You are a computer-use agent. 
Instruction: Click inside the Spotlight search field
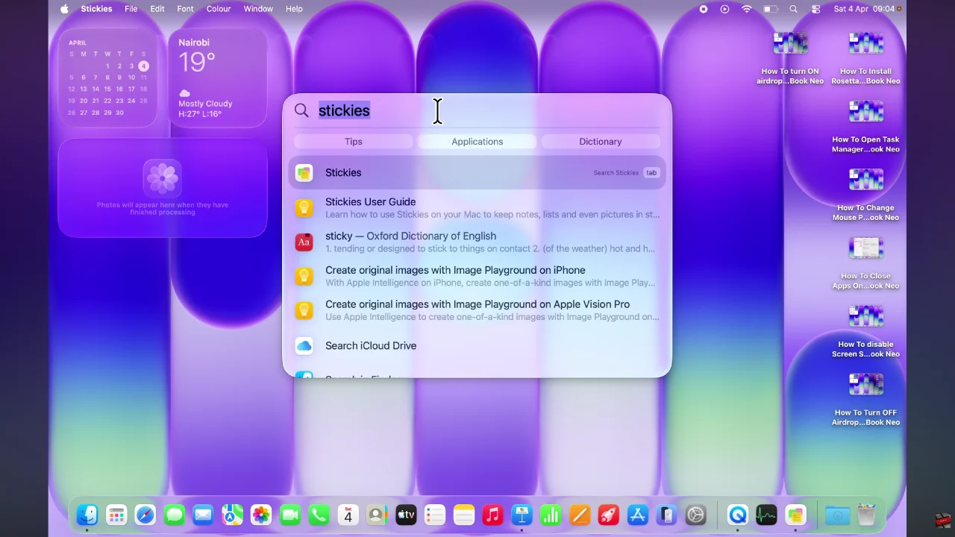[x=437, y=110]
